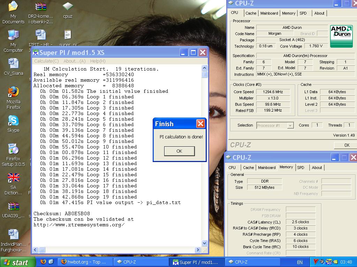The image size is (357, 267).
Task: Activate first CPU-Z taskbar button
Action: click(141, 262)
